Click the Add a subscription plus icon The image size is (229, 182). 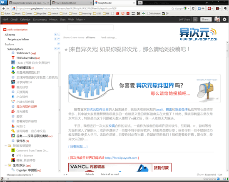(5, 30)
